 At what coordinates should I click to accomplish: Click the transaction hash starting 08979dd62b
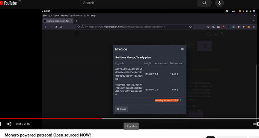point(129,74)
